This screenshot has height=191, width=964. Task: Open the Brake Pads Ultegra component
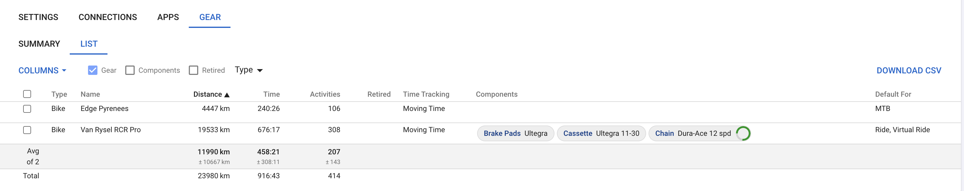pos(515,133)
